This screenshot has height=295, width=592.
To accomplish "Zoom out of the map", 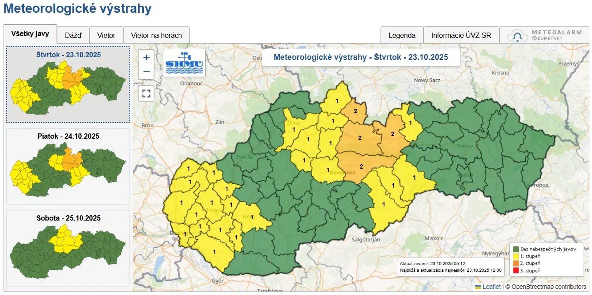I will click(146, 72).
